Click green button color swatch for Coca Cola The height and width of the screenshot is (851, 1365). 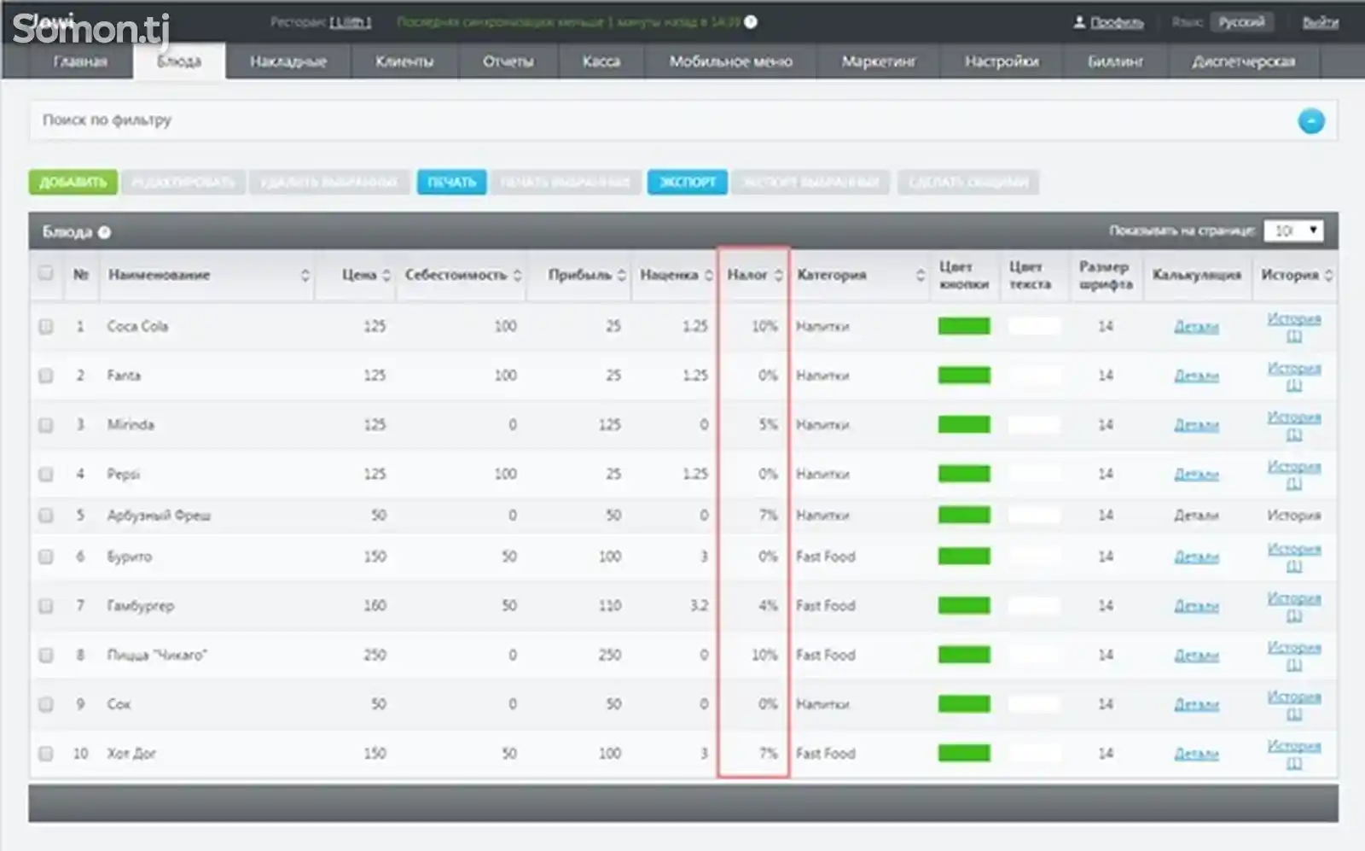[x=964, y=326]
